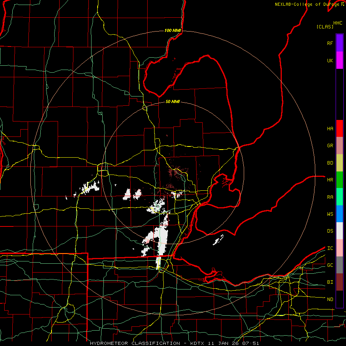346x346 pixels.
Task: Click the '11 JAN 26' date text
Action: (x=224, y=343)
